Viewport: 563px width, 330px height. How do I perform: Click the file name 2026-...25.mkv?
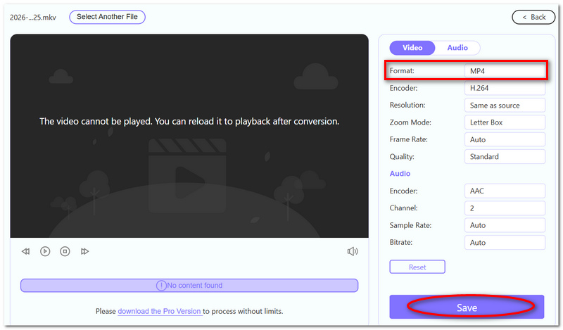point(32,18)
